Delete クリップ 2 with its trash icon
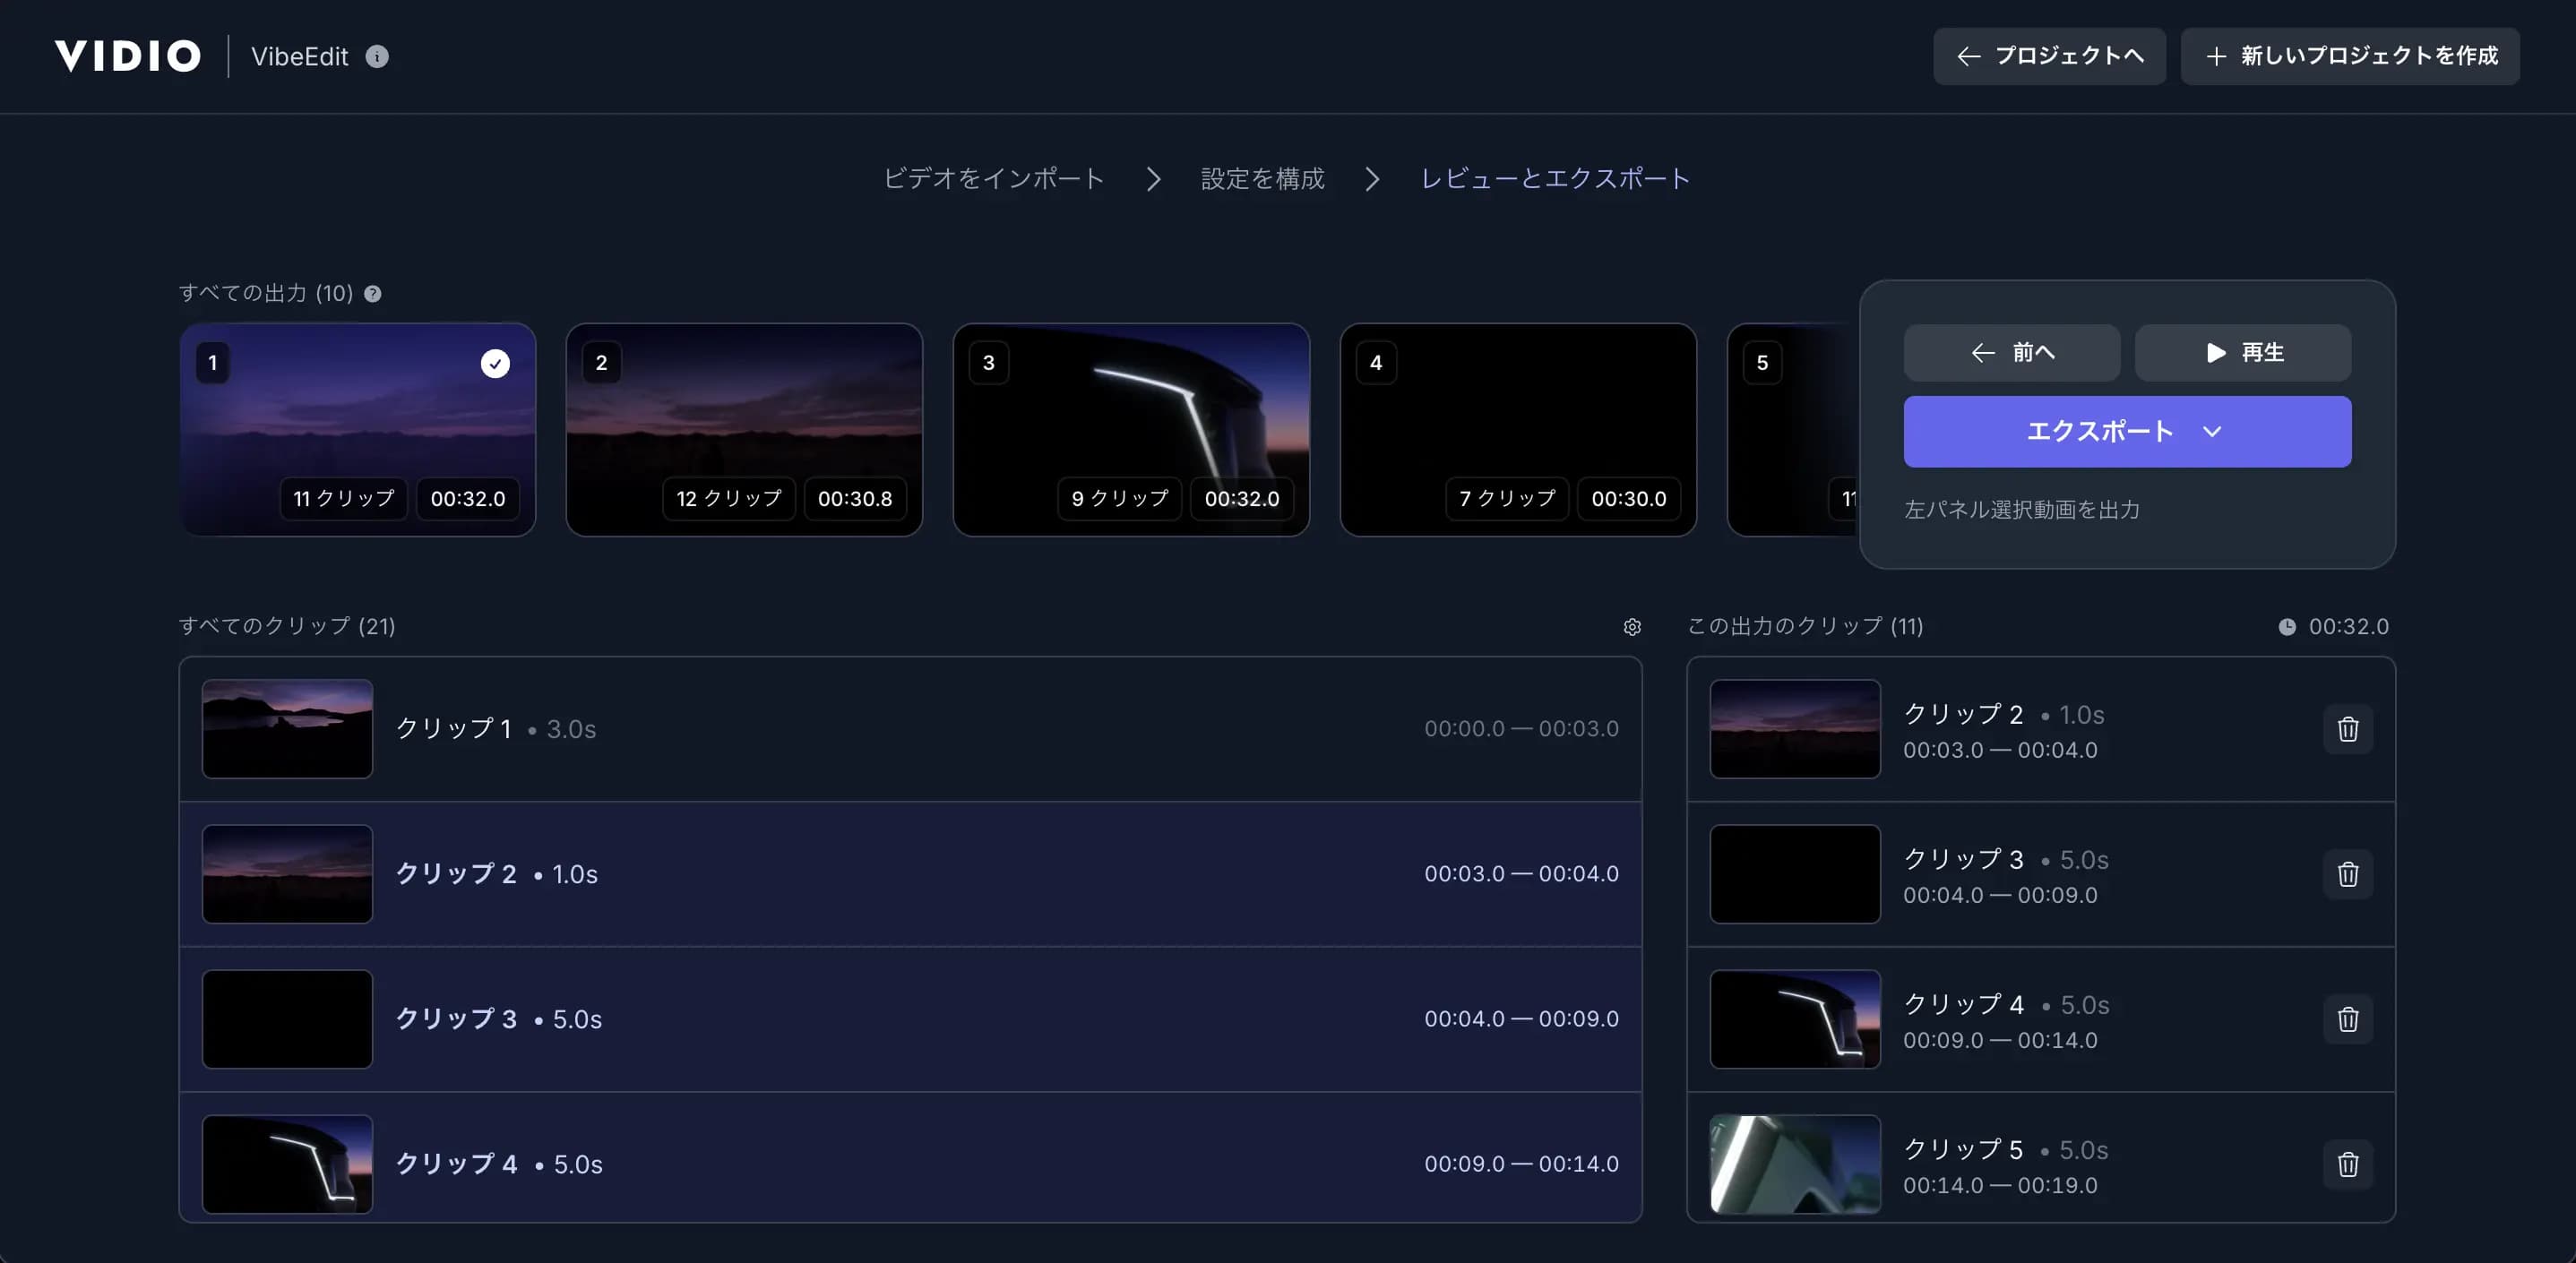 pos(2347,729)
